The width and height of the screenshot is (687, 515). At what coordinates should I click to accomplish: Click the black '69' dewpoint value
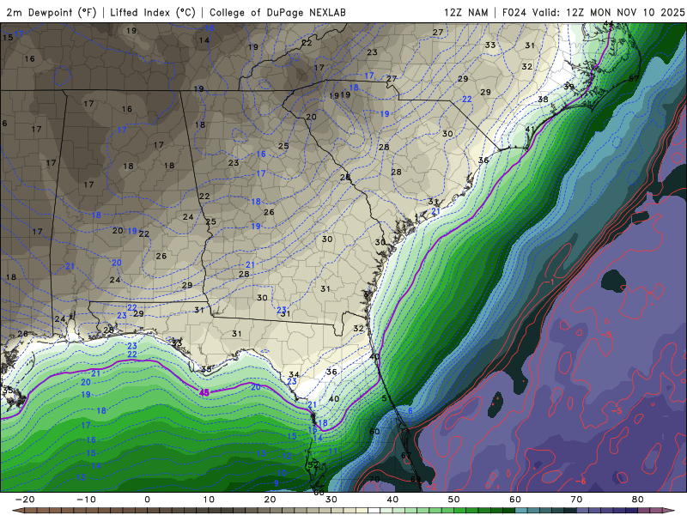pos(416,479)
